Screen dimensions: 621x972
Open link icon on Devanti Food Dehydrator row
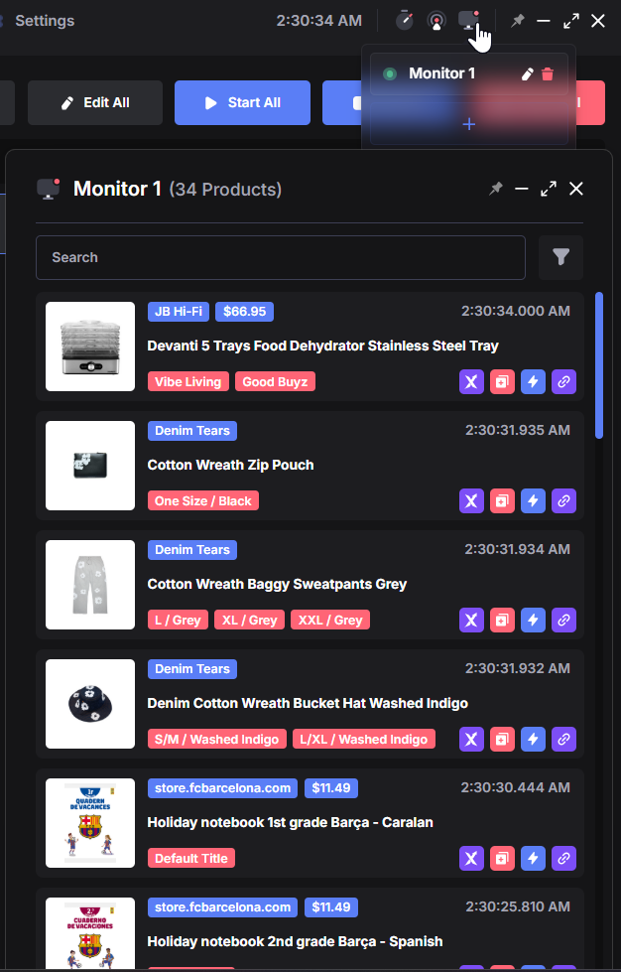coord(564,382)
